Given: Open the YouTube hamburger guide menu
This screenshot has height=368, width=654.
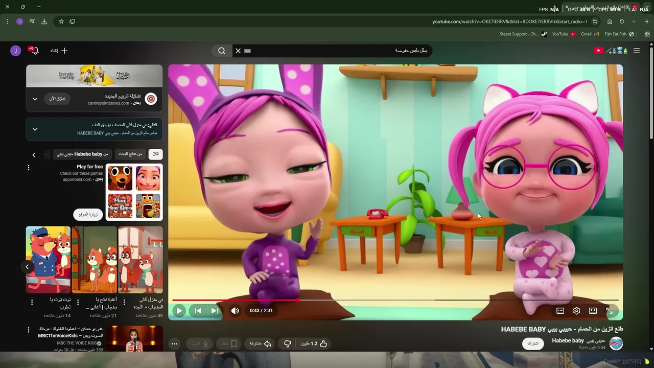Looking at the screenshot, I should (637, 51).
